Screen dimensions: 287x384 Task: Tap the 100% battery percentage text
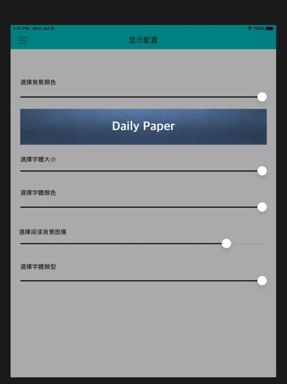259,28
